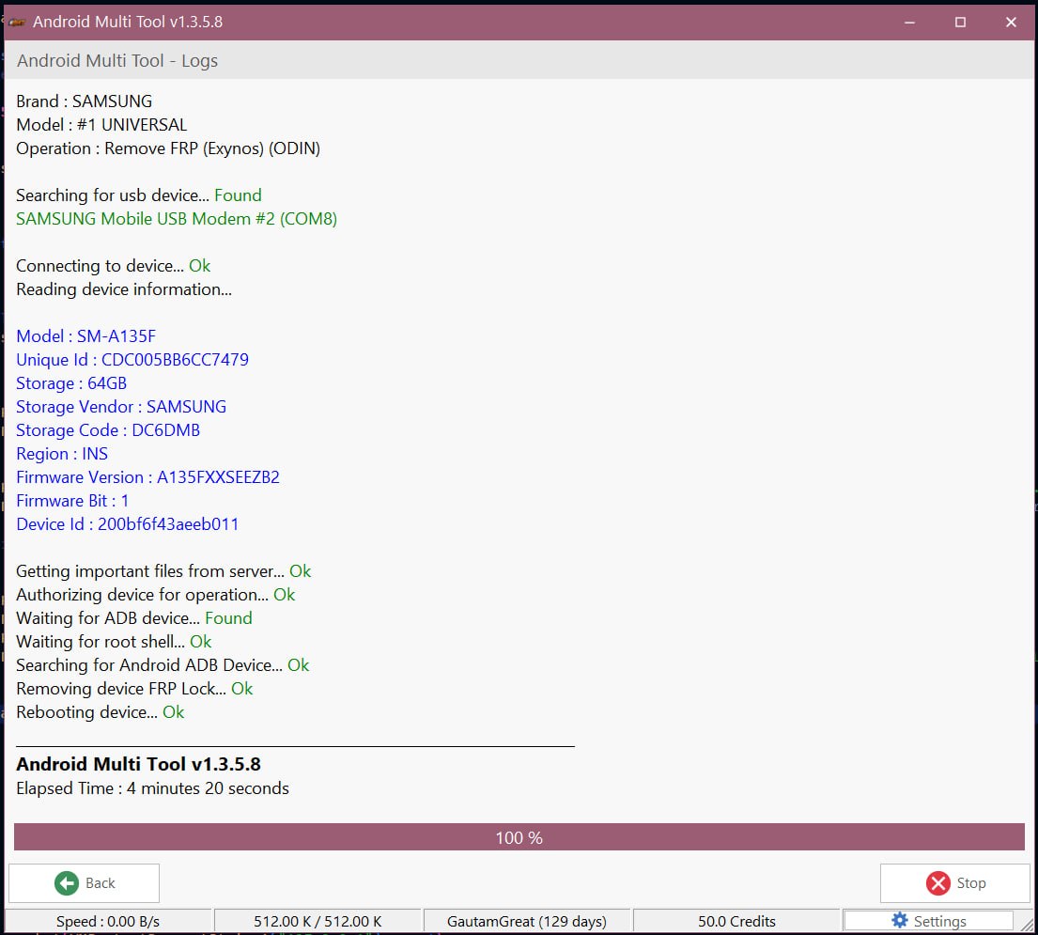Minimize the Android Multi Tool window
This screenshot has width=1038, height=935.
pyautogui.click(x=909, y=22)
